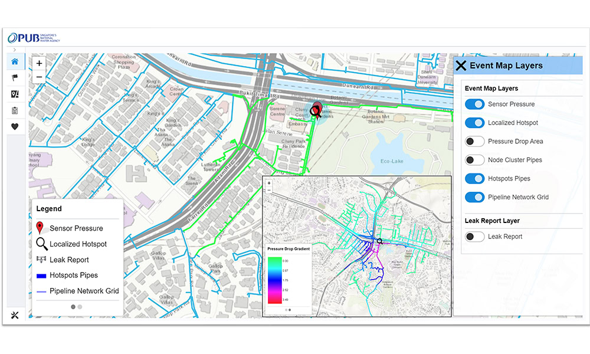Zoom out on the inset gradient map
Screen dimensions: 590x354
269,190
